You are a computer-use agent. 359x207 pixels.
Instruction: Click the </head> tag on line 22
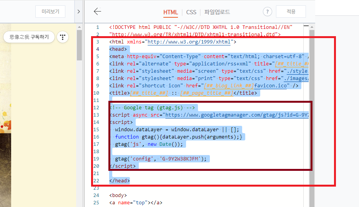coord(120,180)
